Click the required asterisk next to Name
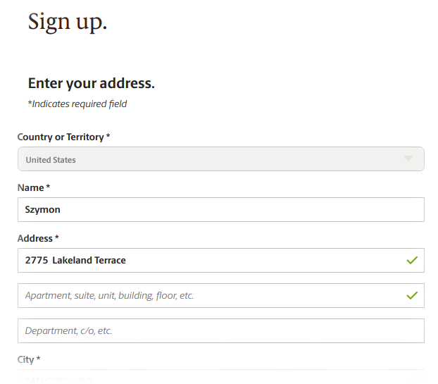The height and width of the screenshot is (384, 438). point(48,187)
